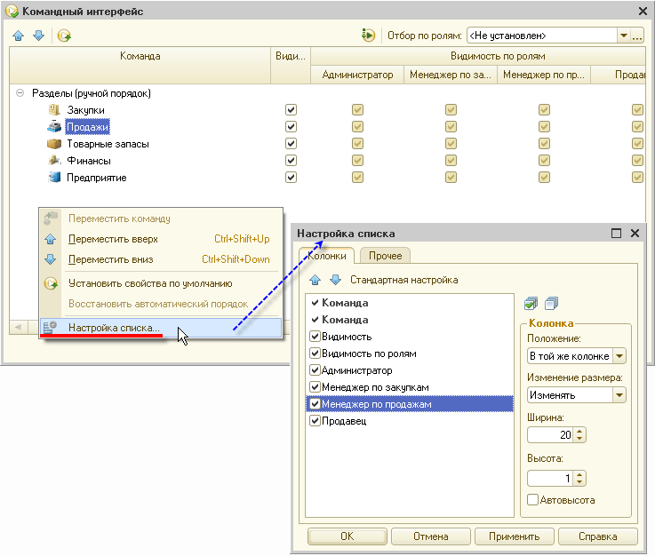Choose Переместить вниз from context menu
The width and height of the screenshot is (655, 556).
[160, 259]
